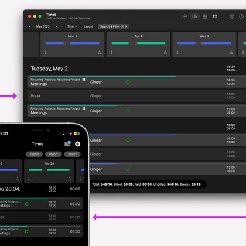Click the May 2023 month label
The width and height of the screenshot is (246, 246).
pyautogui.click(x=43, y=26)
